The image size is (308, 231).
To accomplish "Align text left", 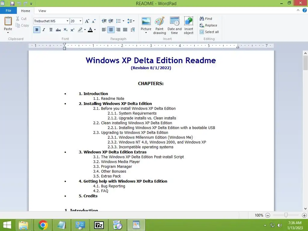I will pos(104,30).
